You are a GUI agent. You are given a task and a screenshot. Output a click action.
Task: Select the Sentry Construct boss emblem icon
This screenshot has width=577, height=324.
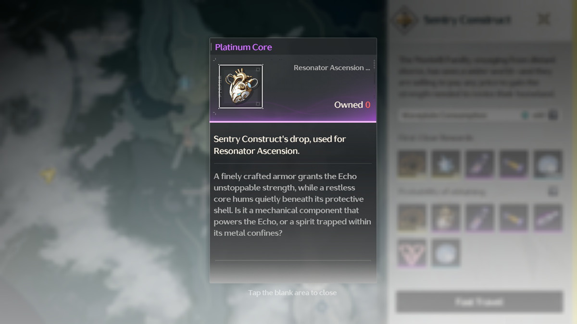tap(405, 20)
